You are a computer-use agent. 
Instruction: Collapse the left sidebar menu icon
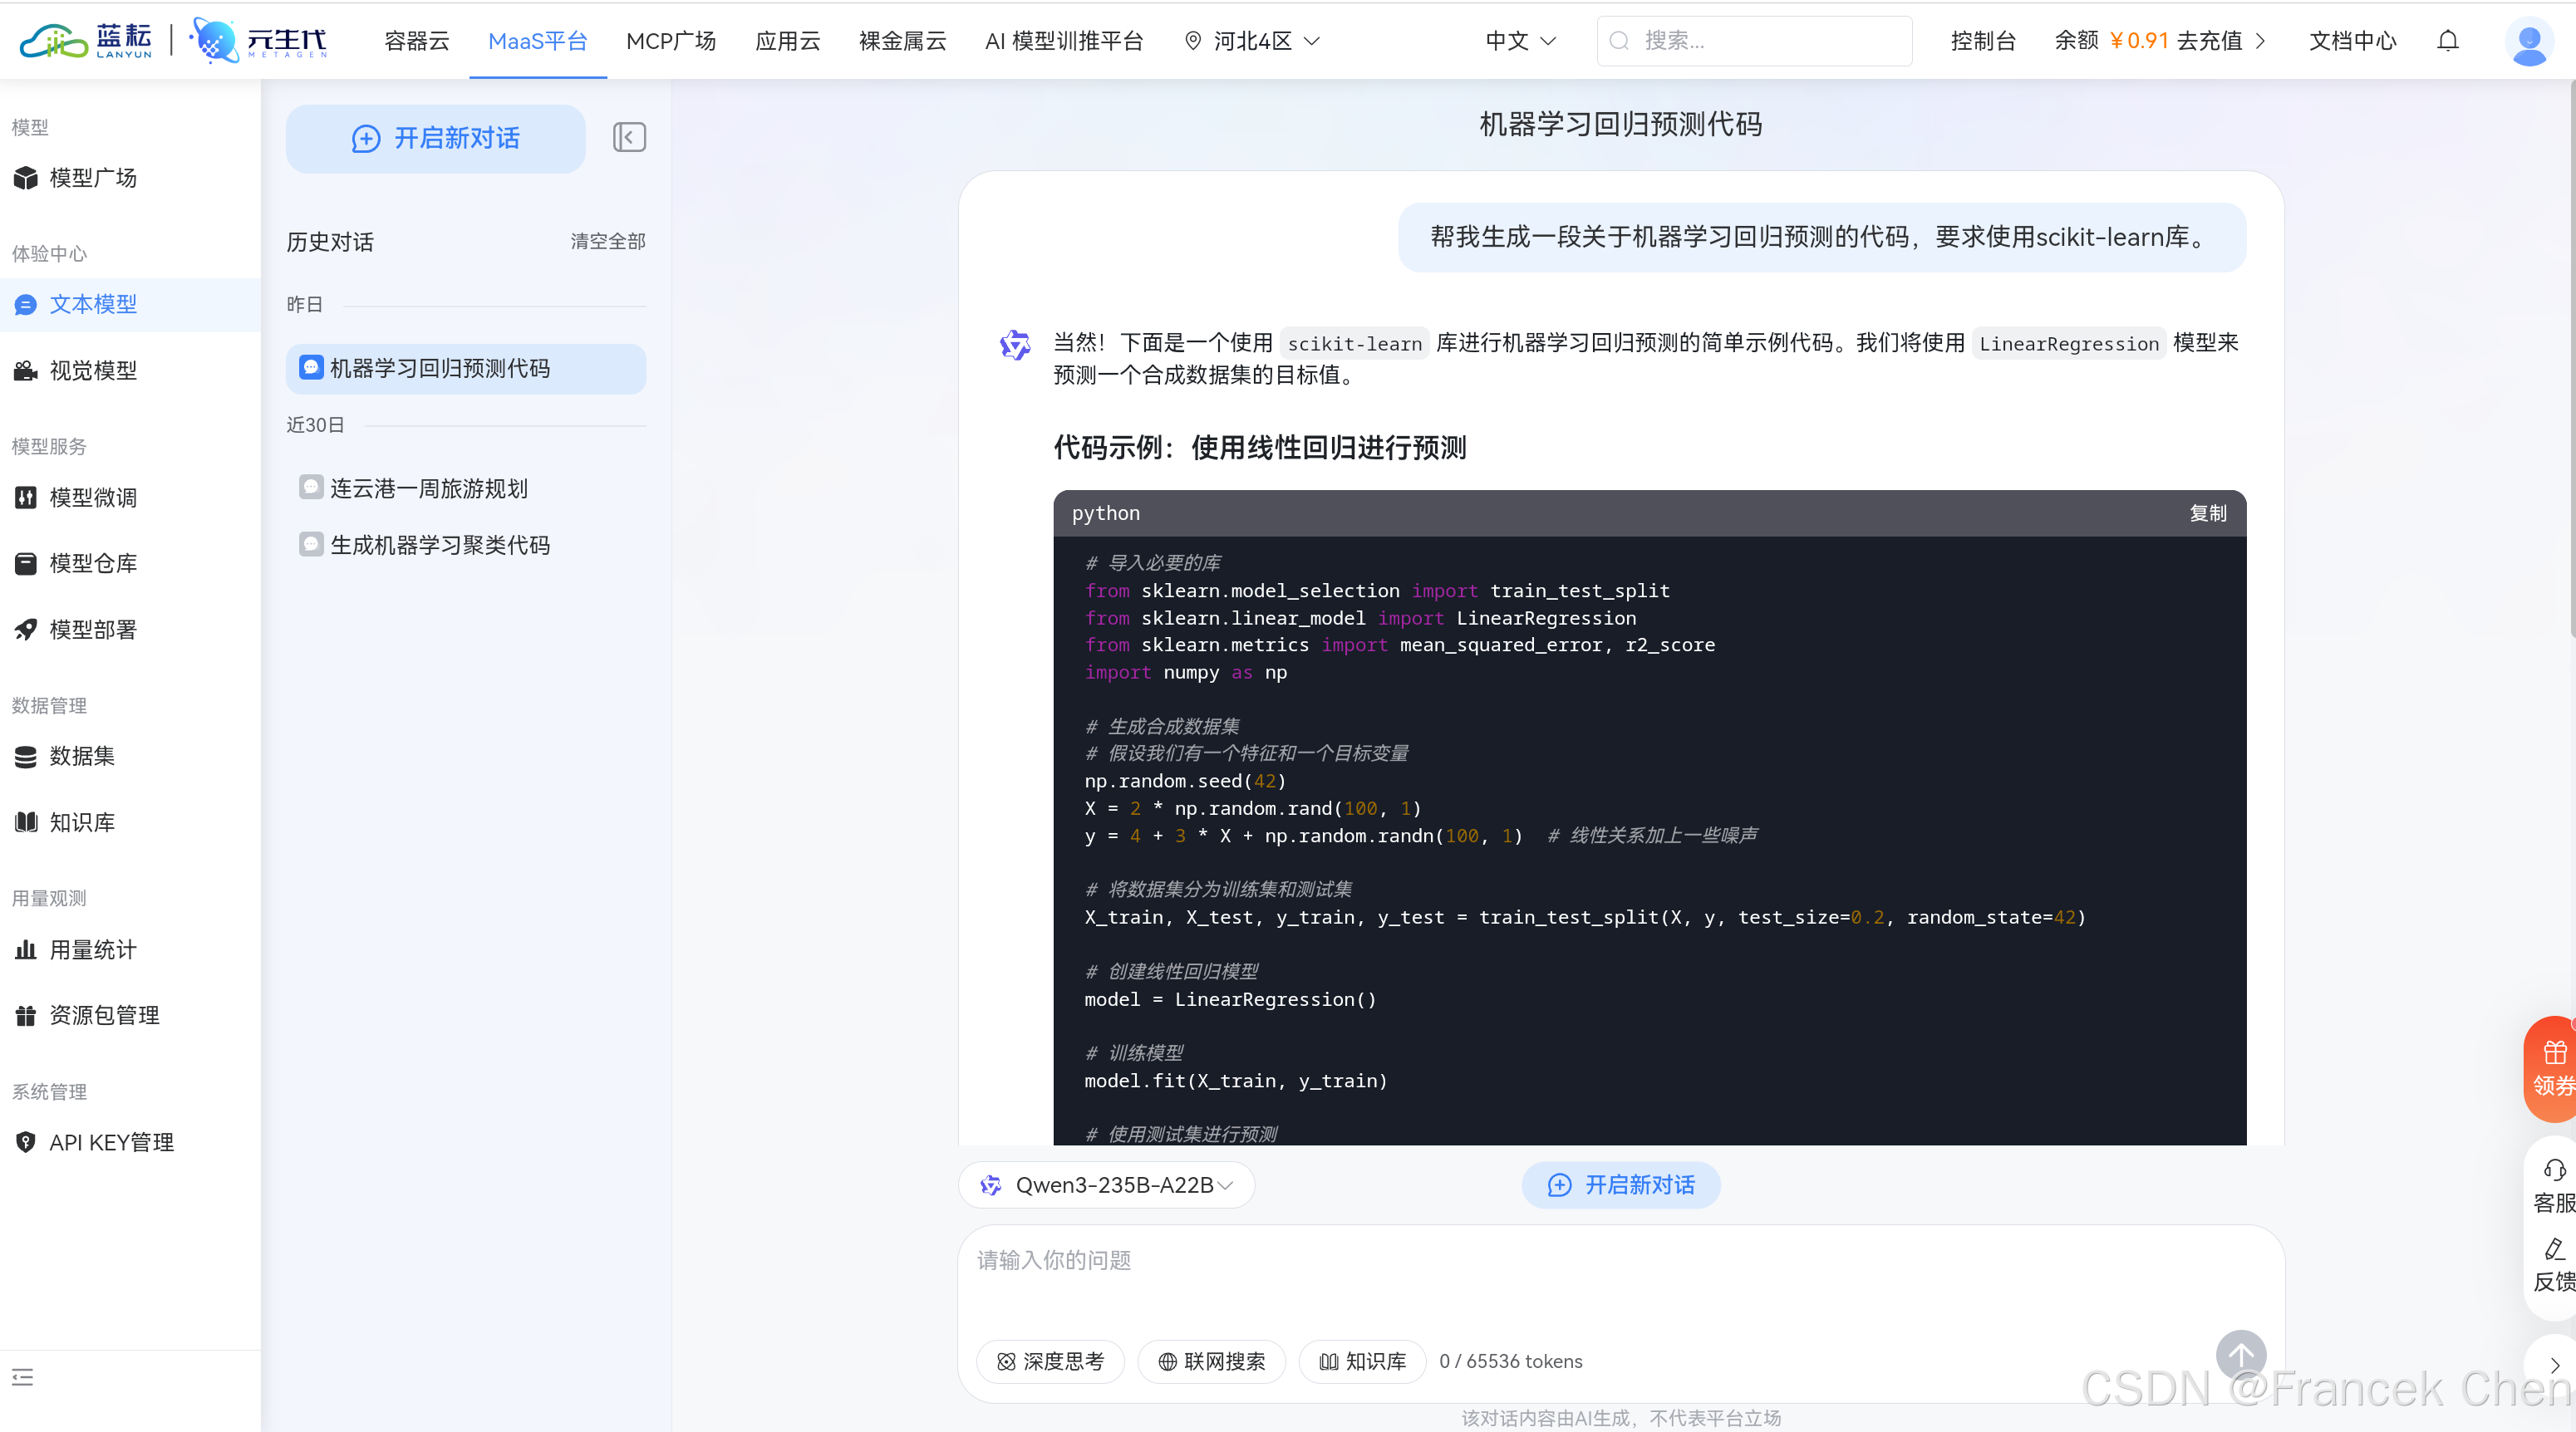pyautogui.click(x=23, y=1377)
